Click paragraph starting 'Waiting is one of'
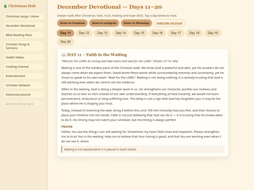Viewport: 254px width, 190px height. [143, 75]
